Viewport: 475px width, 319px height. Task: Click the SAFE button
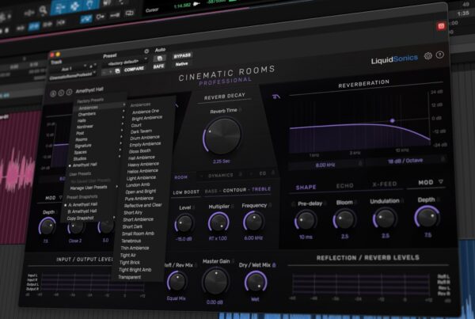click(158, 66)
